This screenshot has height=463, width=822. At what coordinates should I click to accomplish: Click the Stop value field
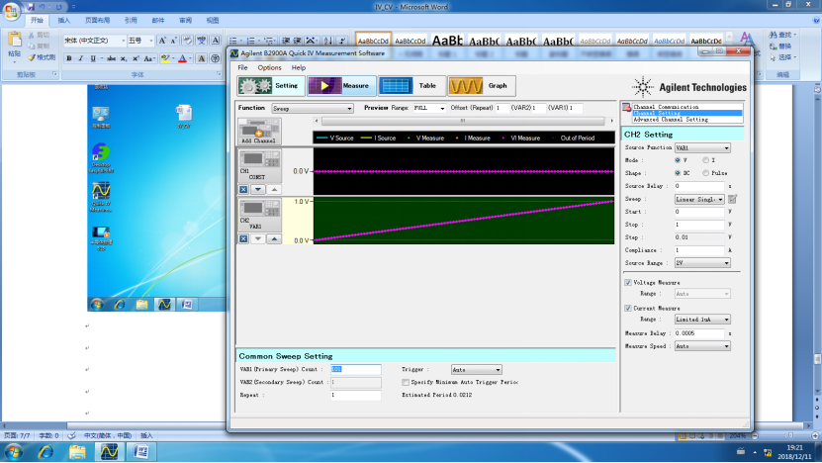pyautogui.click(x=699, y=225)
